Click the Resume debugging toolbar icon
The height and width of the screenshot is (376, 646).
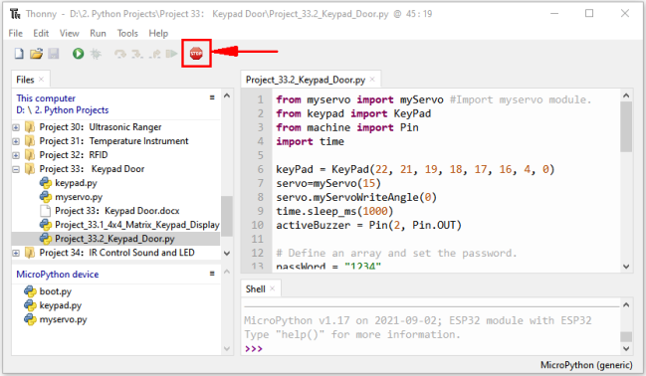click(x=171, y=54)
